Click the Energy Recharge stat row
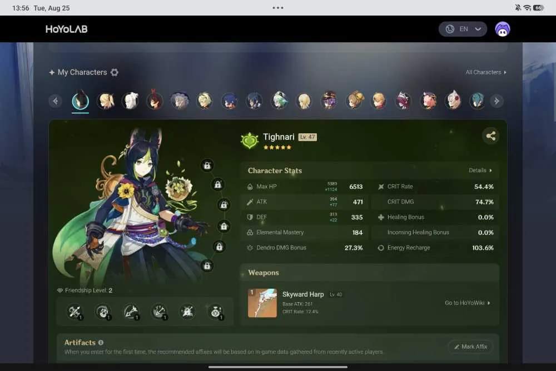 click(x=435, y=248)
